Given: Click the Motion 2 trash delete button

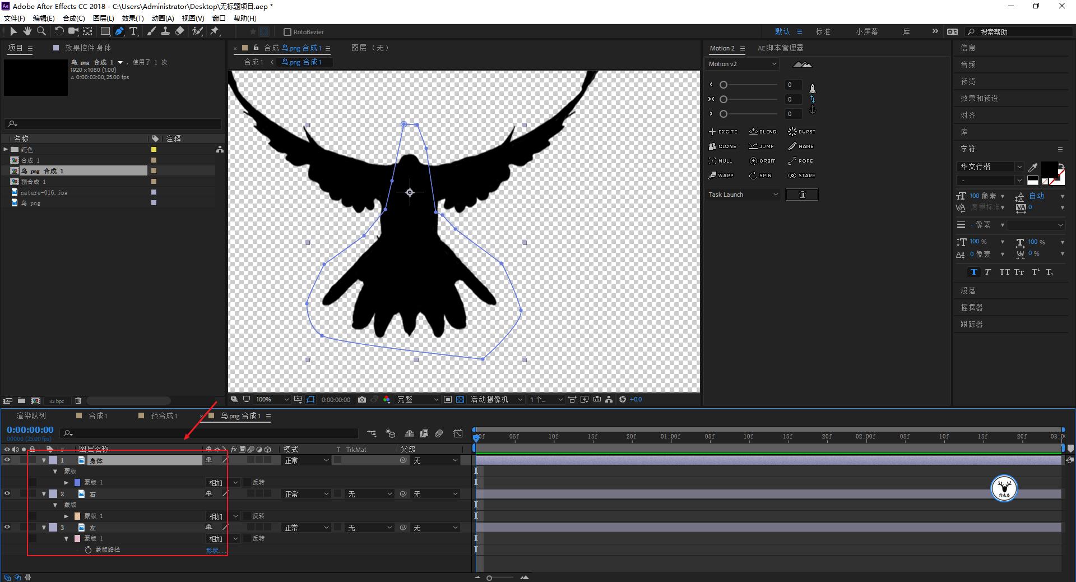Looking at the screenshot, I should (x=801, y=195).
